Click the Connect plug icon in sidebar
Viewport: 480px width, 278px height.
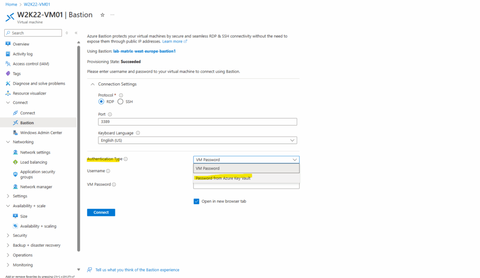(x=15, y=113)
